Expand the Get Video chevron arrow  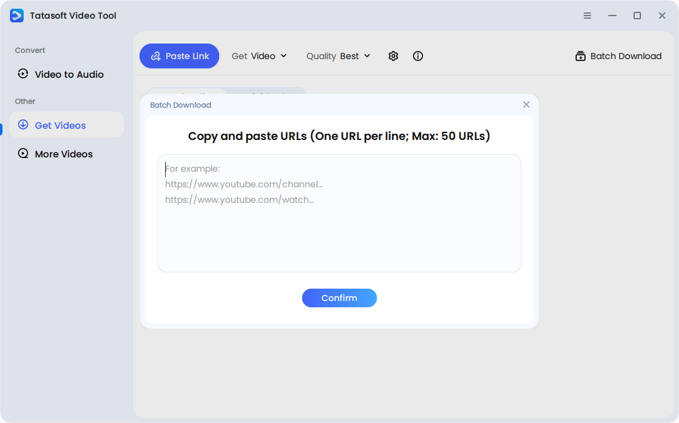click(x=283, y=56)
